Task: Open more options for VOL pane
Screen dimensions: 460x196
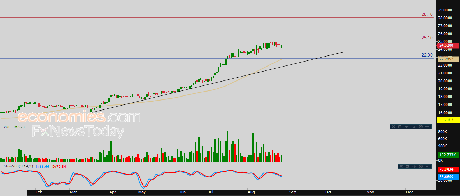Action: pos(427,127)
